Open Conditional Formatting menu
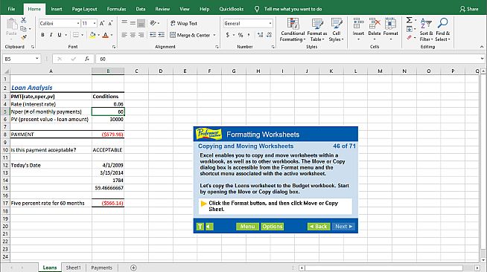487x272 pixels. point(293,30)
